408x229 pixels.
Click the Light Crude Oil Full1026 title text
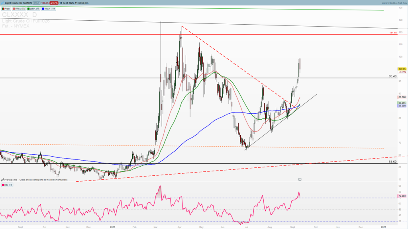click(18, 3)
